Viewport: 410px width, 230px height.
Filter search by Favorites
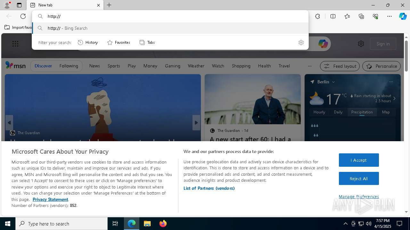119,42
